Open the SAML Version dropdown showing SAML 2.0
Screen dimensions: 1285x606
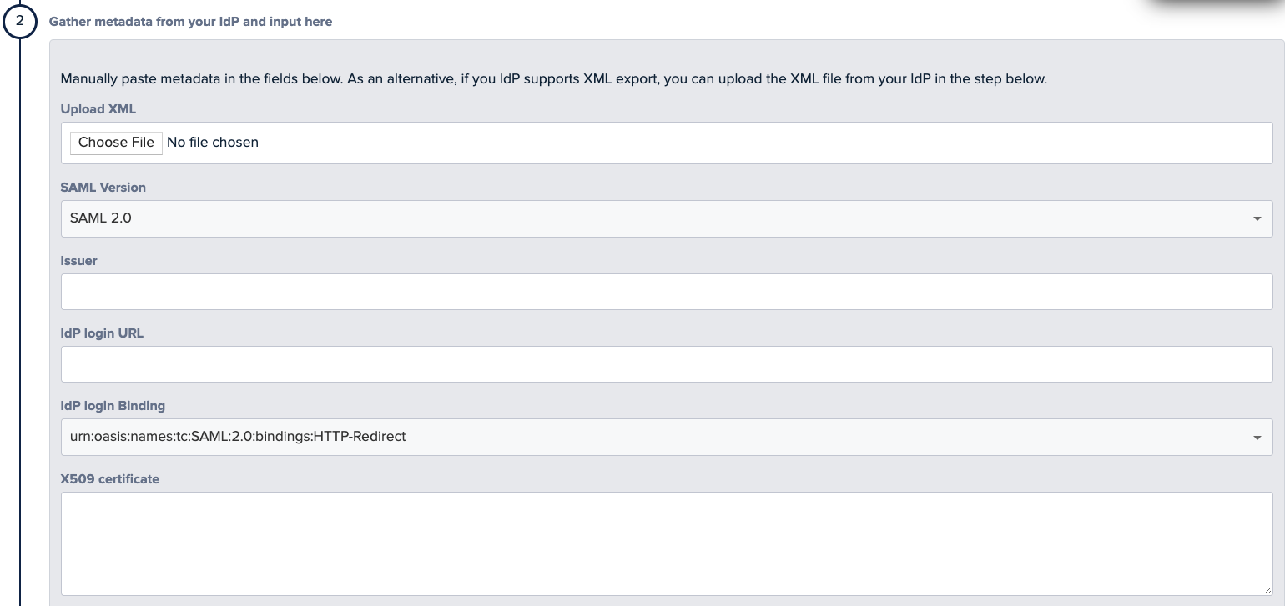[x=667, y=218]
